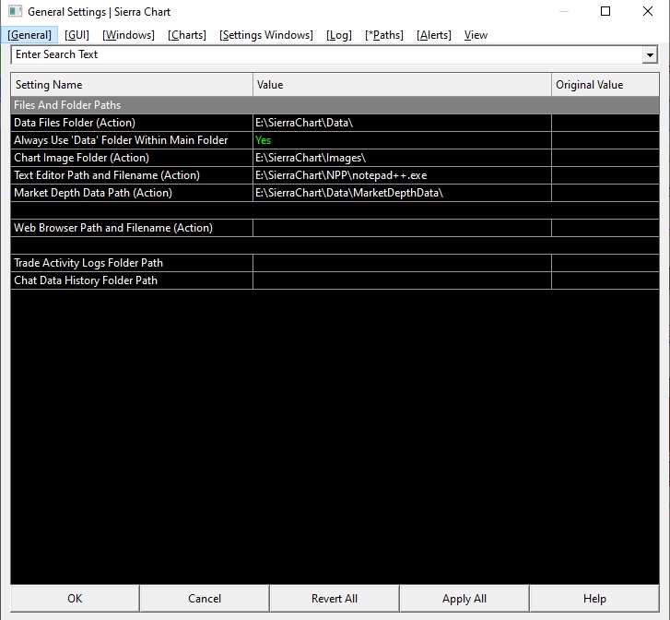Click the OK button
670x620 pixels.
(75, 598)
